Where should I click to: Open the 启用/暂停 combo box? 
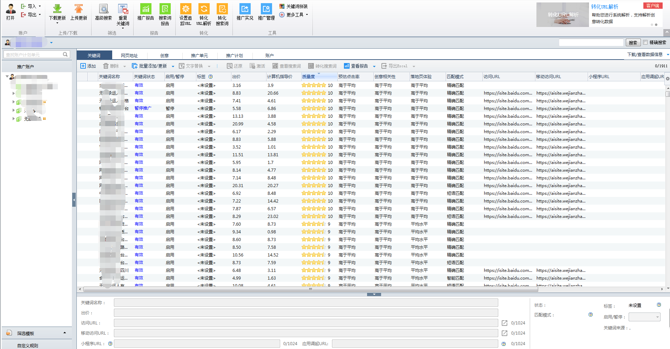[644, 317]
